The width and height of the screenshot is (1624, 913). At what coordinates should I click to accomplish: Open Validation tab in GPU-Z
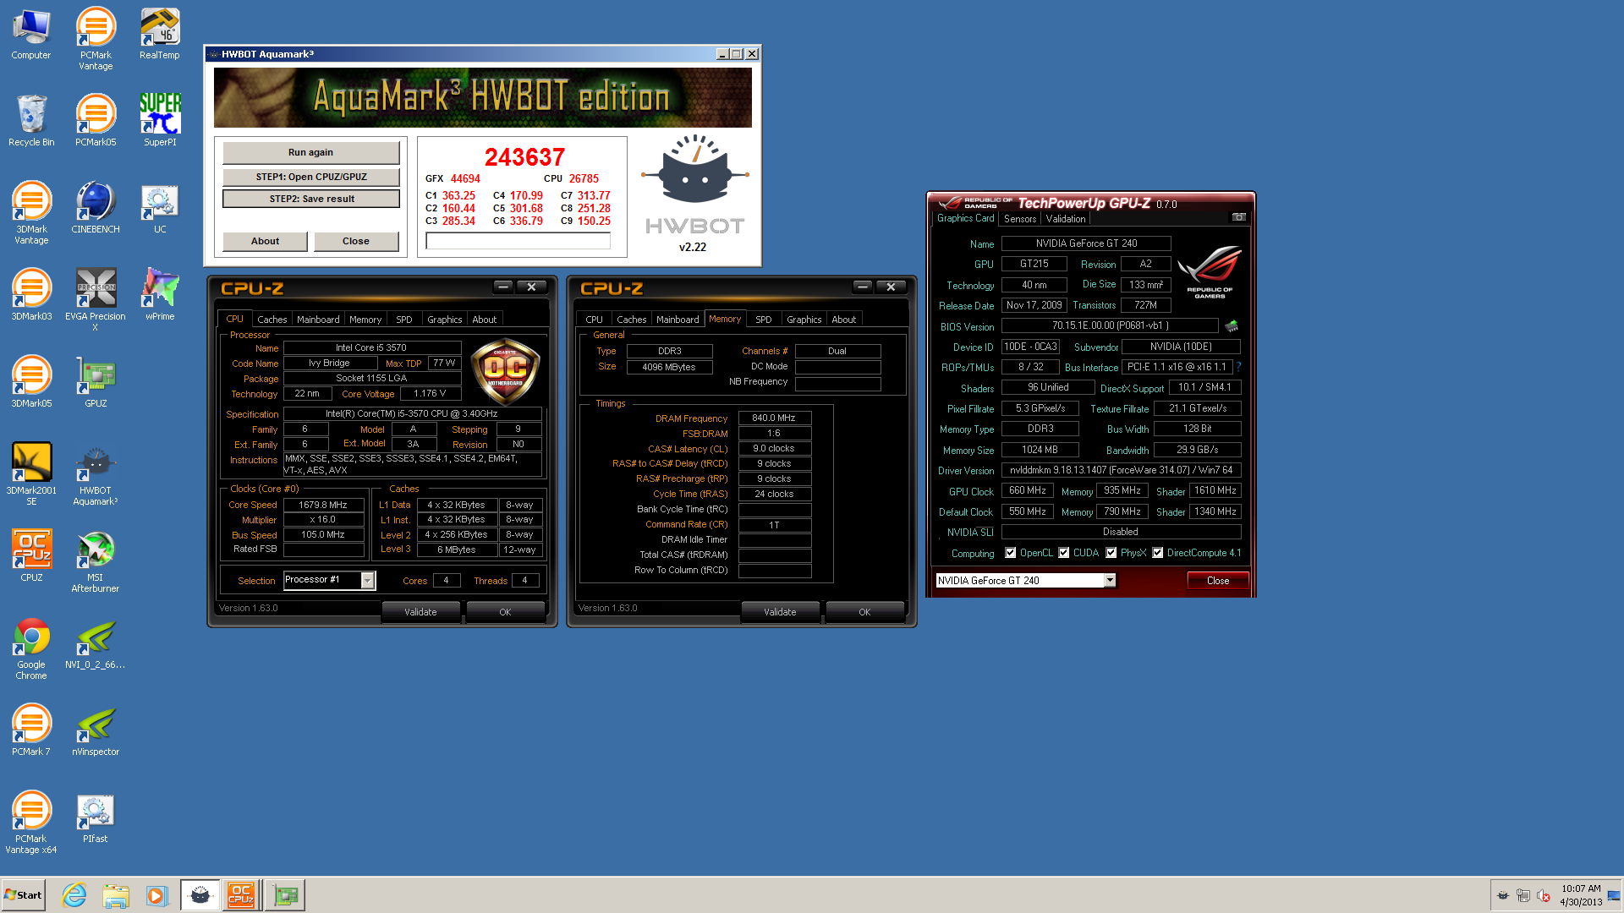[x=1066, y=219]
